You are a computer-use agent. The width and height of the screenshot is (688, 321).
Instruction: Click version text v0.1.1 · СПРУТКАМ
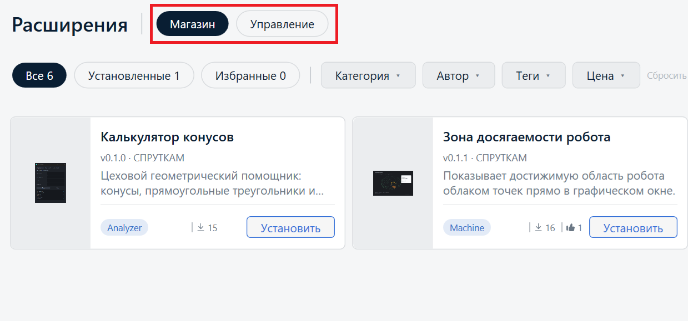485,158
